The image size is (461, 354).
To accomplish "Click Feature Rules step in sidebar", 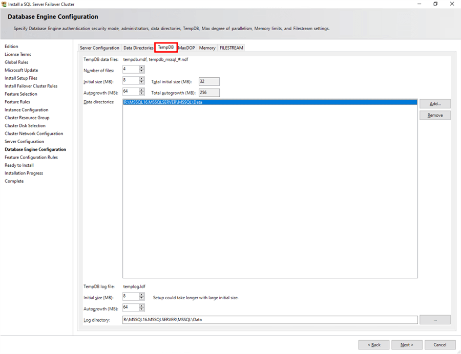I will pos(17,102).
